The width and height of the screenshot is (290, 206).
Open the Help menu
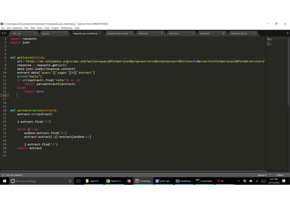(x=77, y=28)
